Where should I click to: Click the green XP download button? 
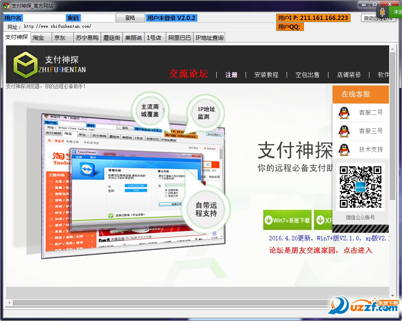point(323,220)
